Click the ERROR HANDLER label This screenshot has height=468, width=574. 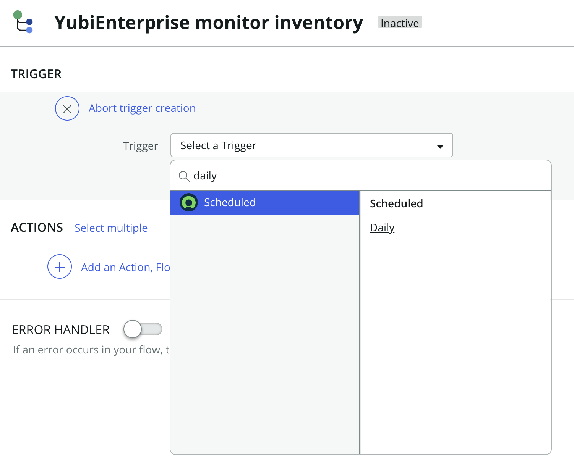tap(61, 329)
